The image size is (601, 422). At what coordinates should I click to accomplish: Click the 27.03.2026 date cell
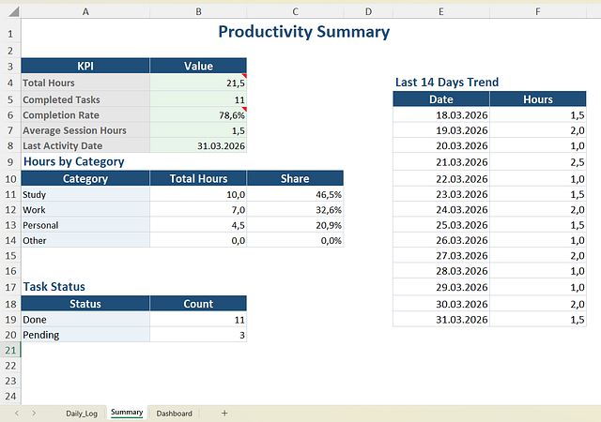(441, 255)
